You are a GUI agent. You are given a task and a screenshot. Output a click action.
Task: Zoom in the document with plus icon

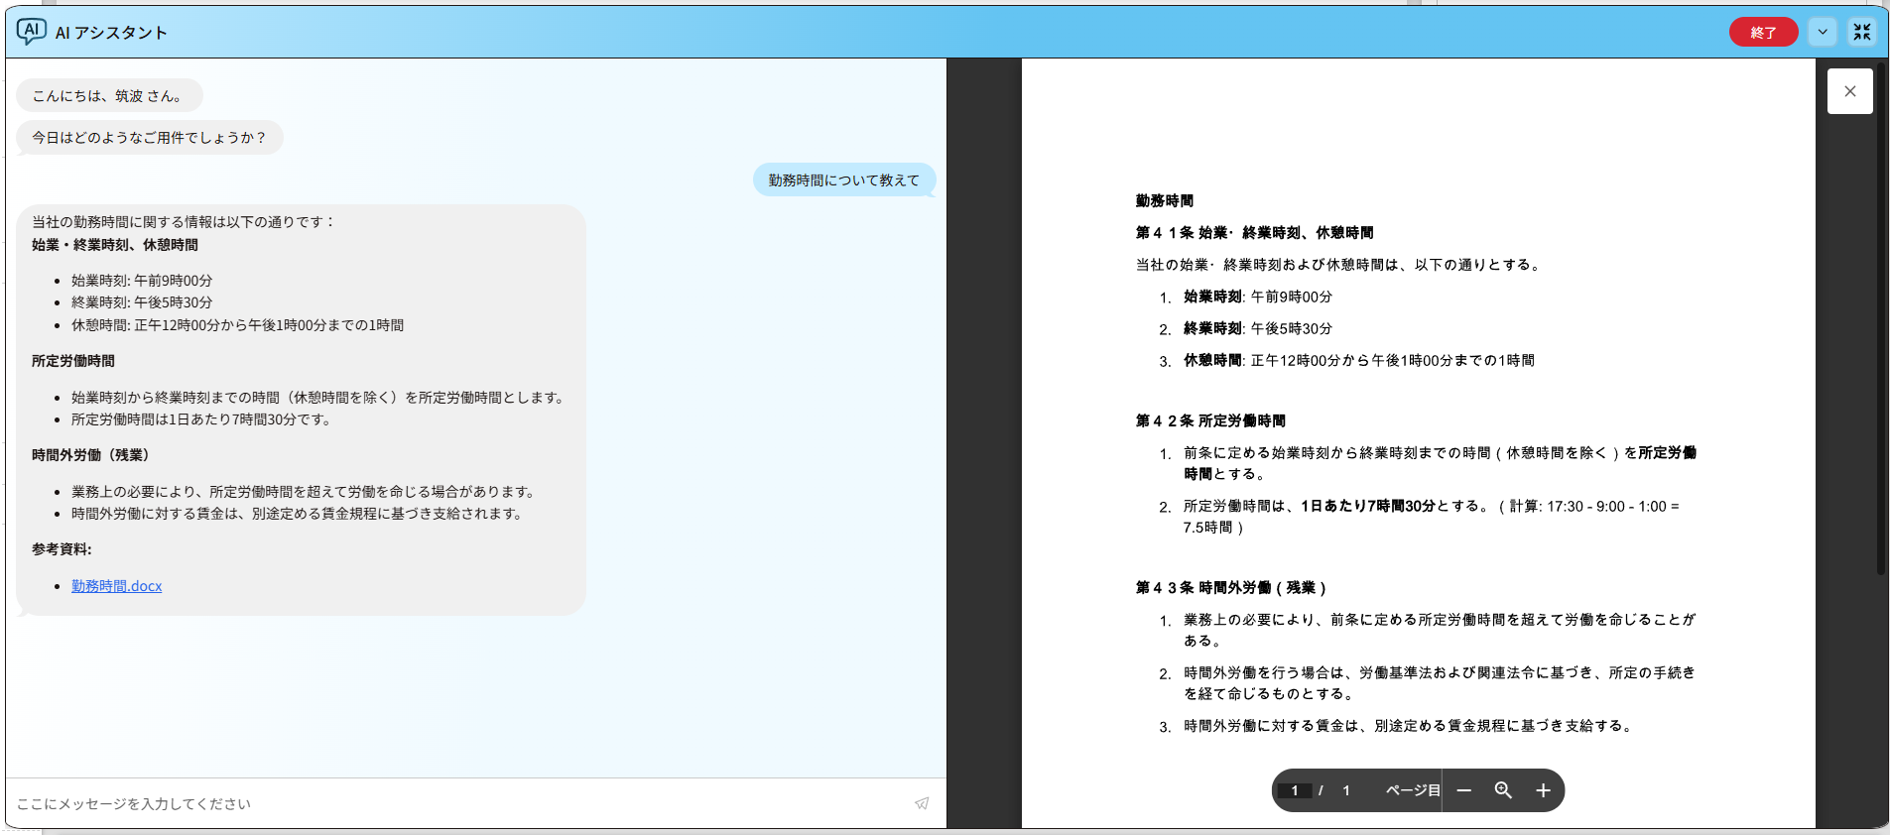[1543, 790]
